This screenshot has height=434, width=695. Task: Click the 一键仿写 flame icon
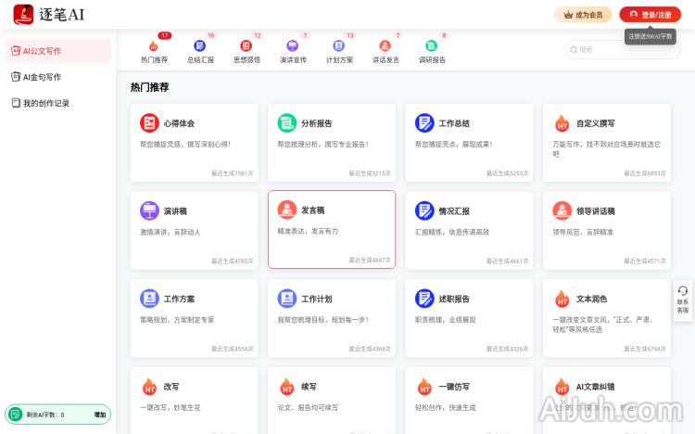pyautogui.click(x=424, y=387)
